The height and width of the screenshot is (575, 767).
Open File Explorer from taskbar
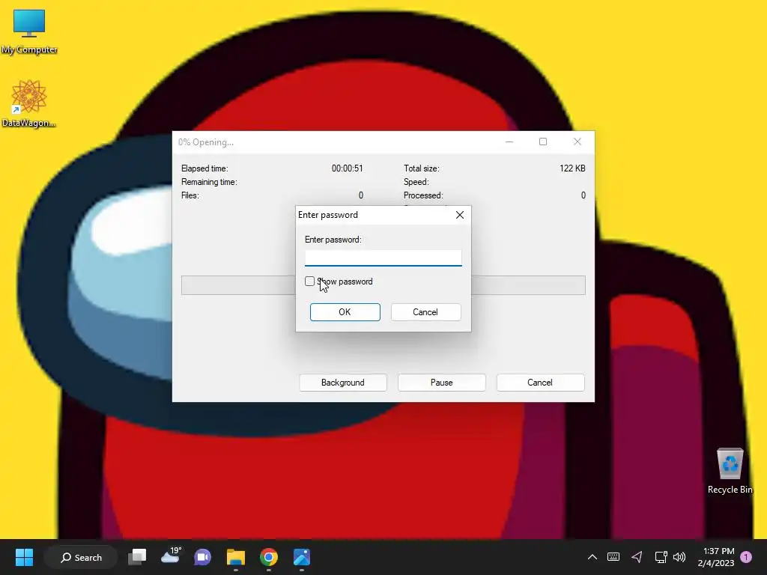(x=236, y=557)
